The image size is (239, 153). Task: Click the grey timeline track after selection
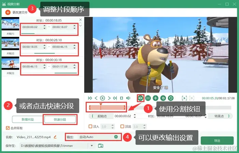pos(178,108)
